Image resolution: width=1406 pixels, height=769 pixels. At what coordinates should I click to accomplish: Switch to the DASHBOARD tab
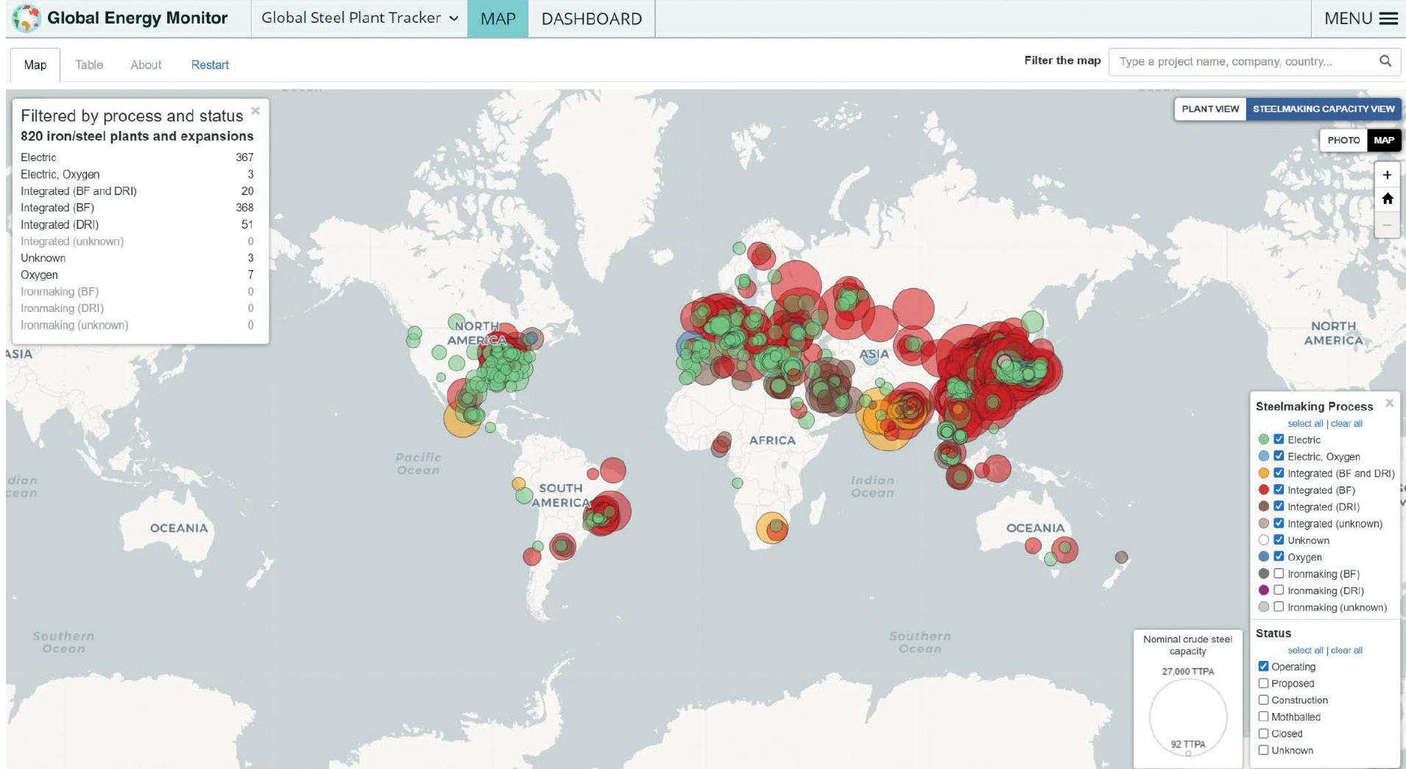point(592,18)
